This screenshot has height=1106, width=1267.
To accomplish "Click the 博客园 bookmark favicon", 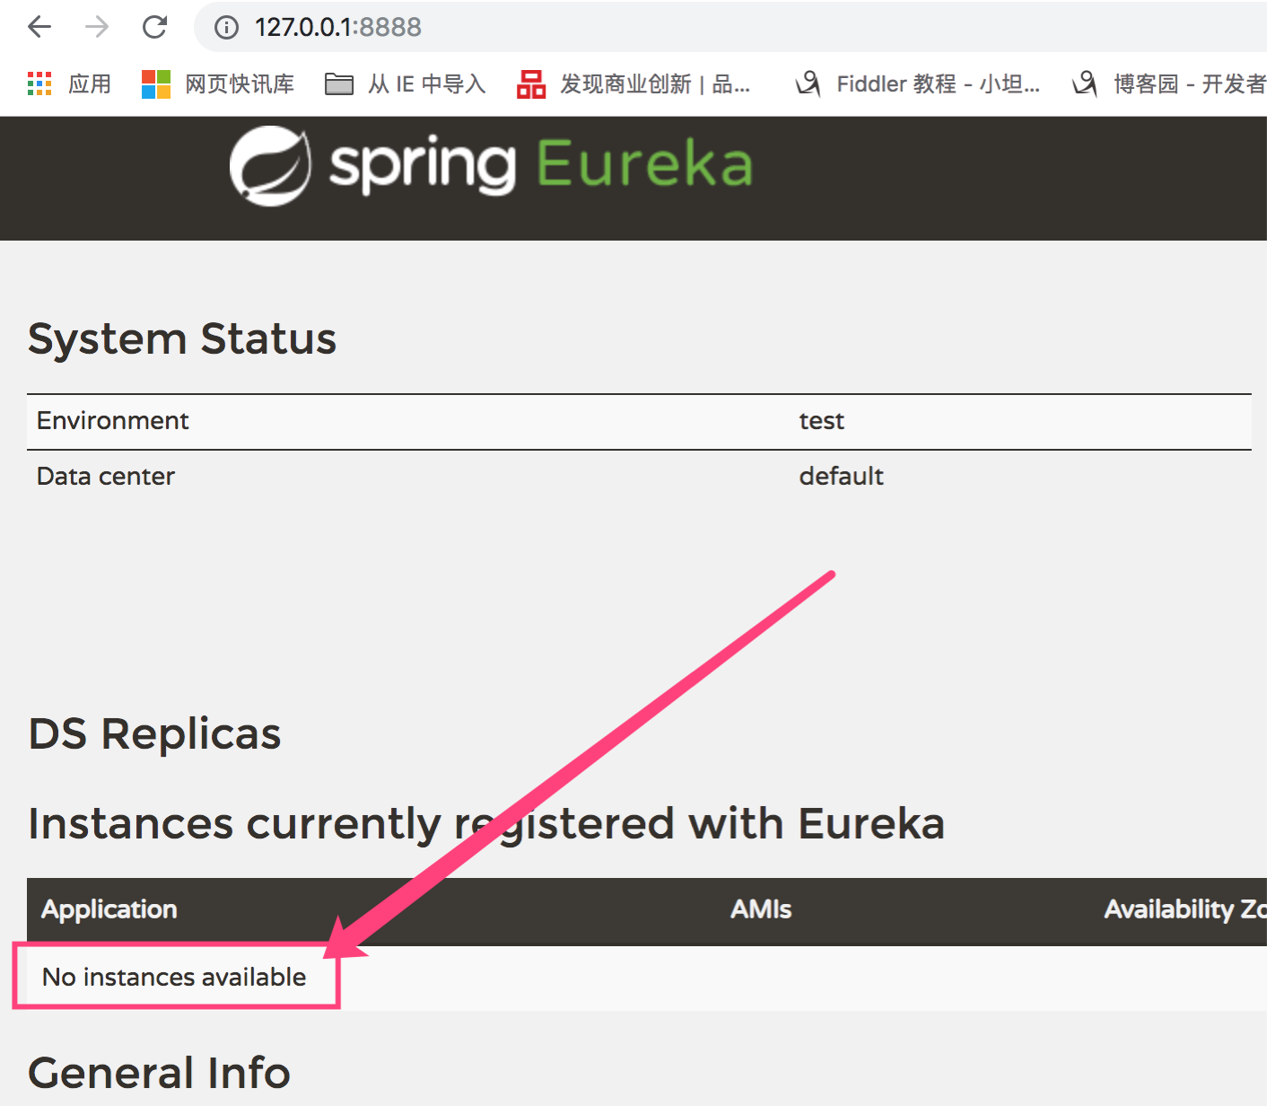I will coord(1085,83).
